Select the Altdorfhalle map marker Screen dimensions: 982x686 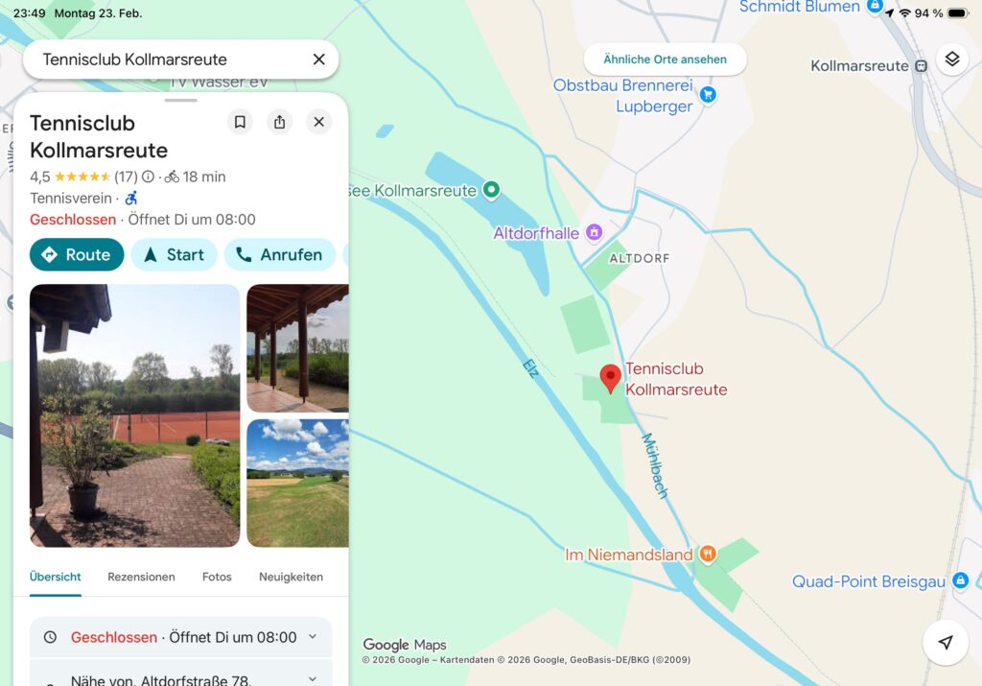(x=594, y=232)
